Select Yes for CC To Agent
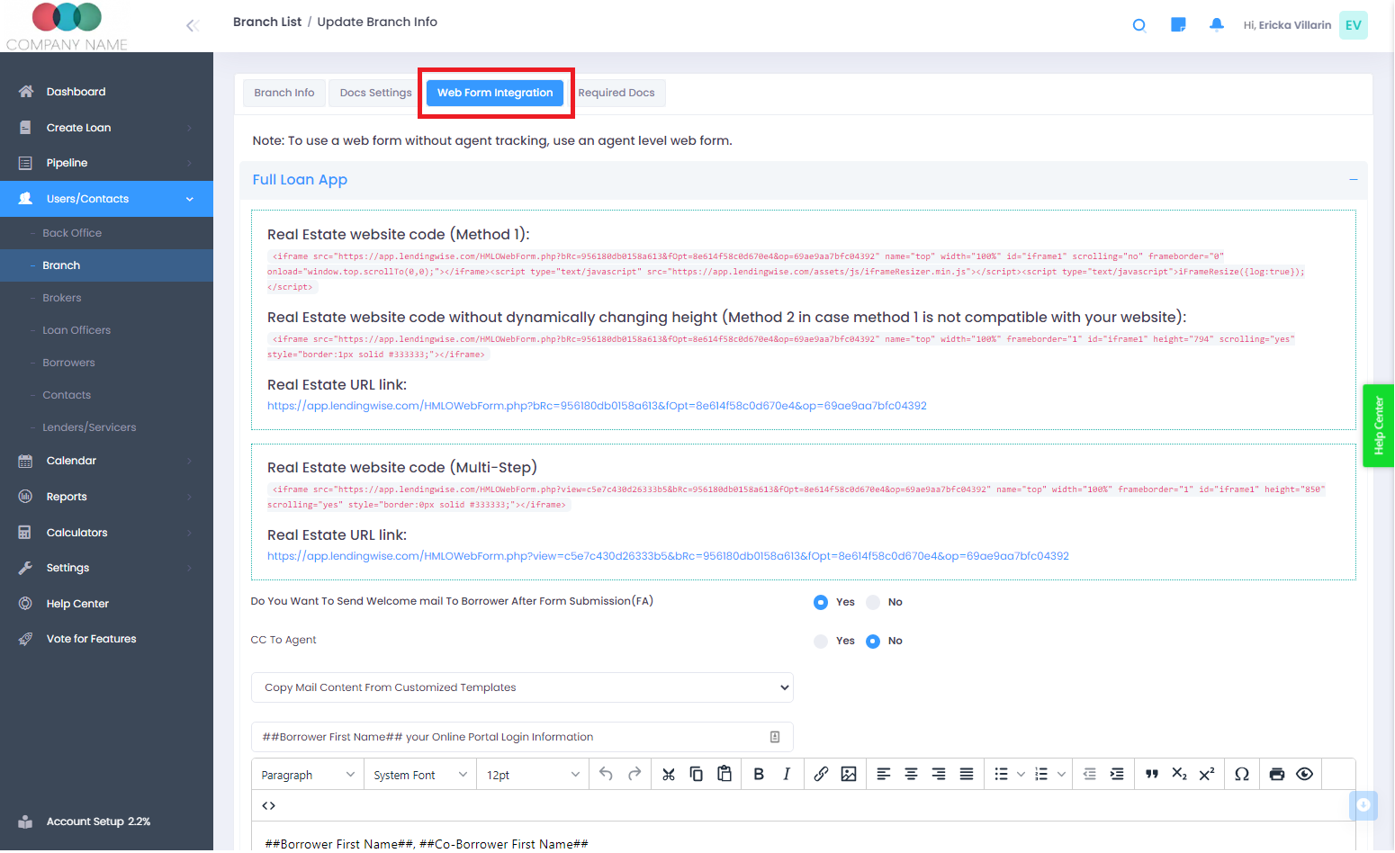The image size is (1395, 853). (x=821, y=642)
